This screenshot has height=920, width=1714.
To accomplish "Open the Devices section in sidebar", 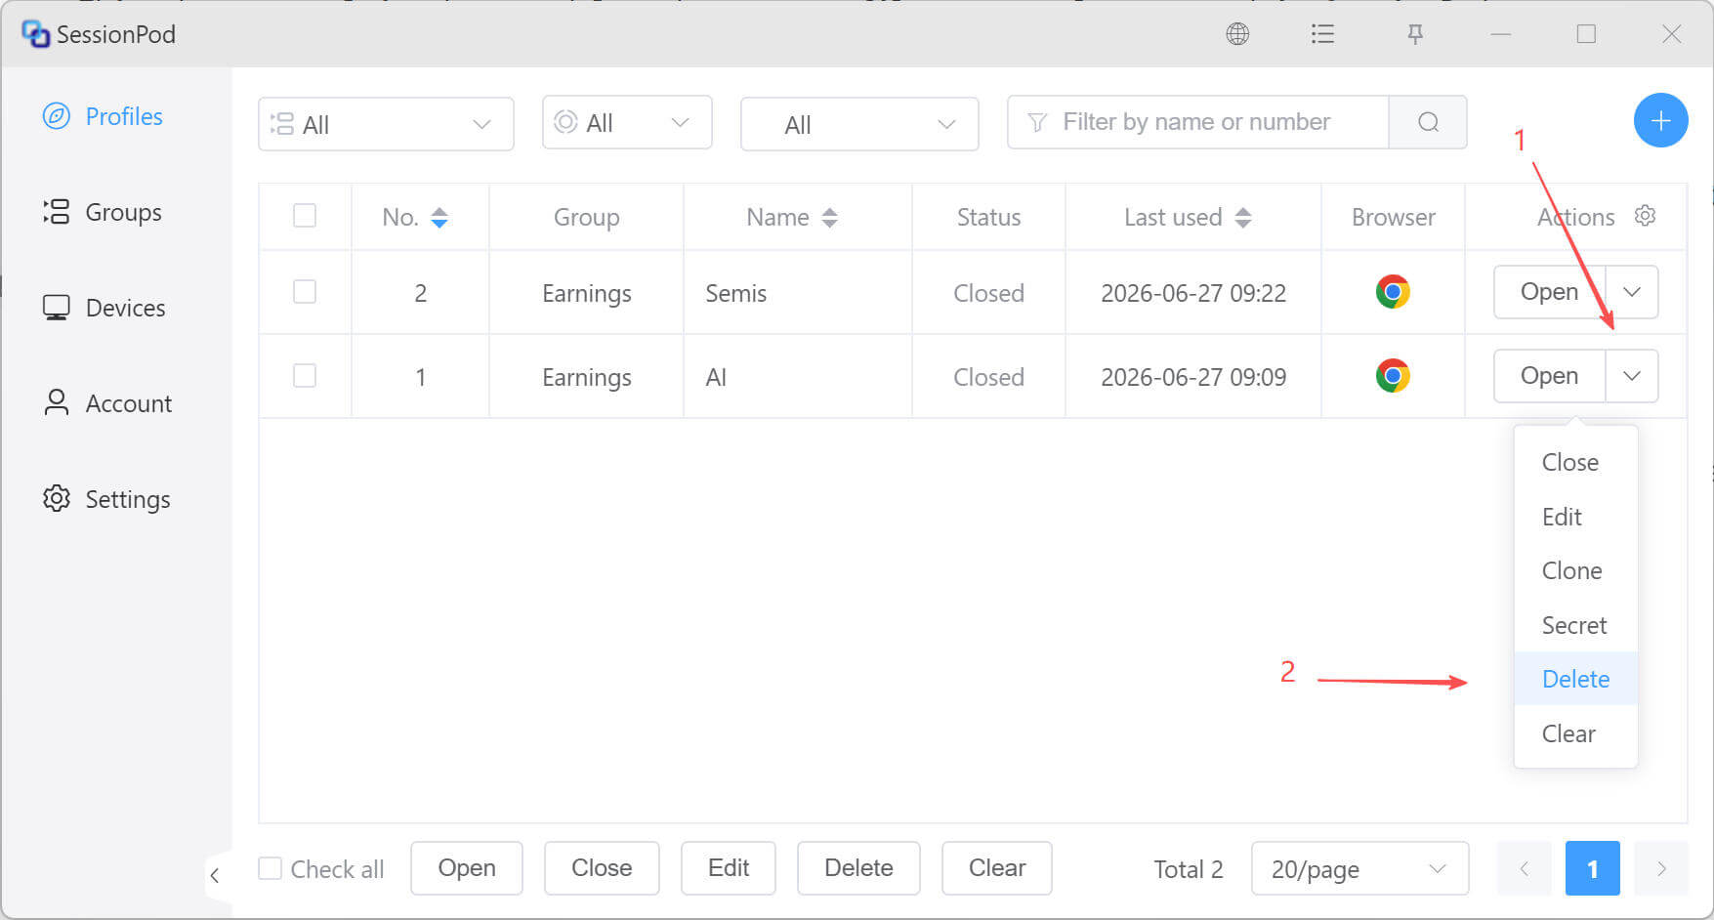I will [x=105, y=308].
